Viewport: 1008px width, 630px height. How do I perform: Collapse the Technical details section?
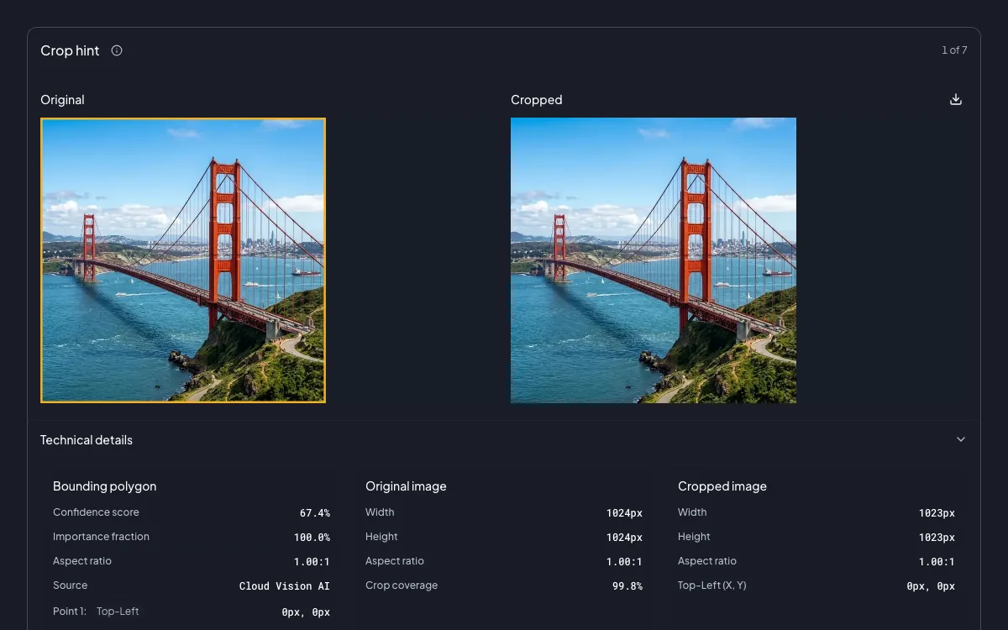[x=961, y=439]
